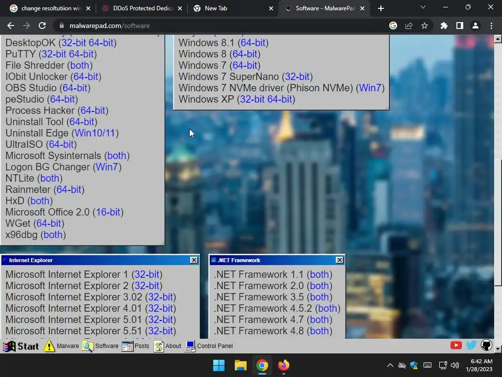Image resolution: width=502 pixels, height=377 pixels.
Task: Open the Chrome profile avatar
Action: pos(476,26)
